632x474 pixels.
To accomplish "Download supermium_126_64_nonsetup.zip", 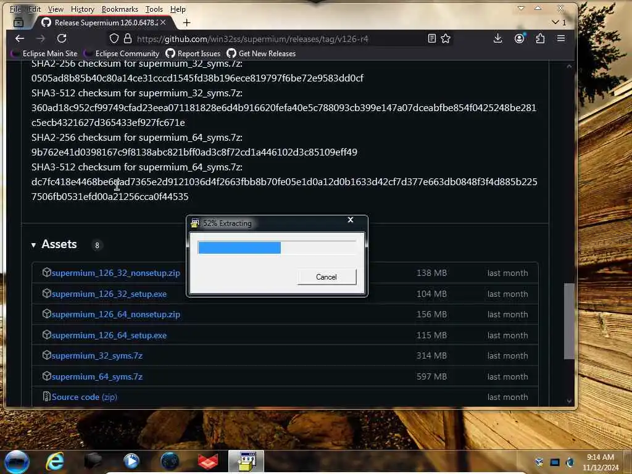I will [115, 314].
